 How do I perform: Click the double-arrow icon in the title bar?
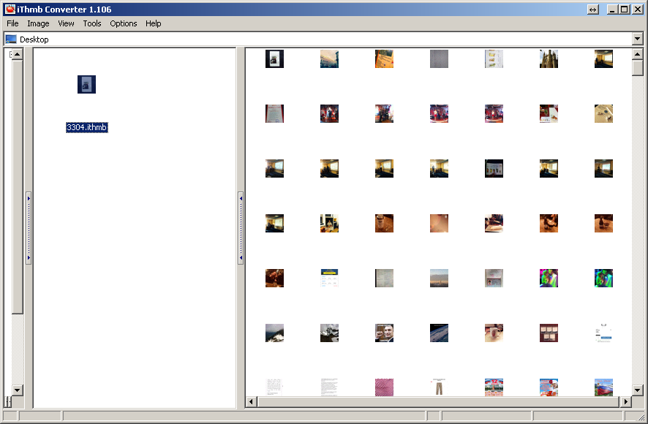pyautogui.click(x=592, y=10)
